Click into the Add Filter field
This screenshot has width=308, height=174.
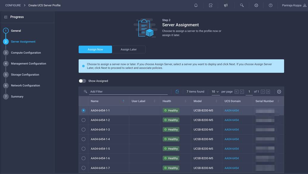[x=128, y=92]
